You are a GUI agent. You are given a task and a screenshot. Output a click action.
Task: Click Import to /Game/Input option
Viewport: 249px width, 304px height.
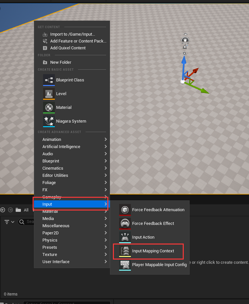tap(72, 34)
